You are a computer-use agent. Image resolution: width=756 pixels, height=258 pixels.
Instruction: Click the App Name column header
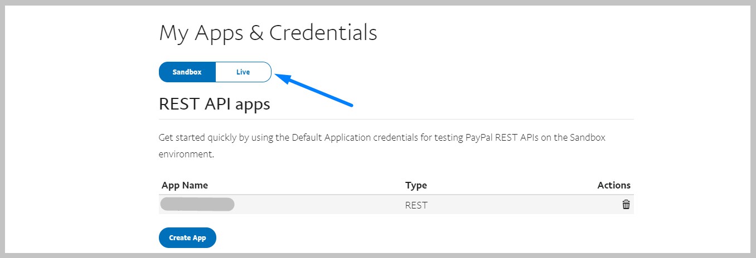(x=185, y=185)
